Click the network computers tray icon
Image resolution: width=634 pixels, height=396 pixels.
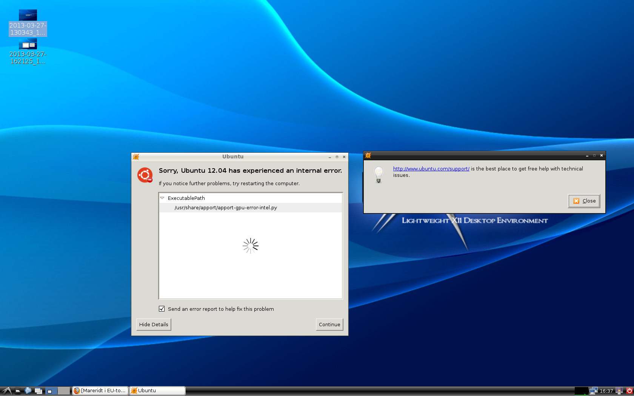594,391
